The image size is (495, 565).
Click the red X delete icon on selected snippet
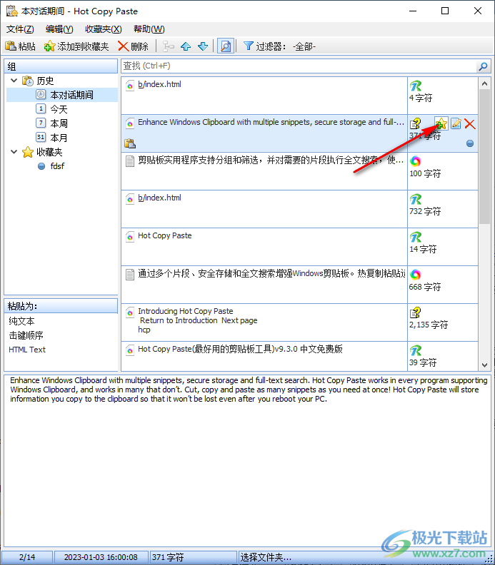click(470, 123)
